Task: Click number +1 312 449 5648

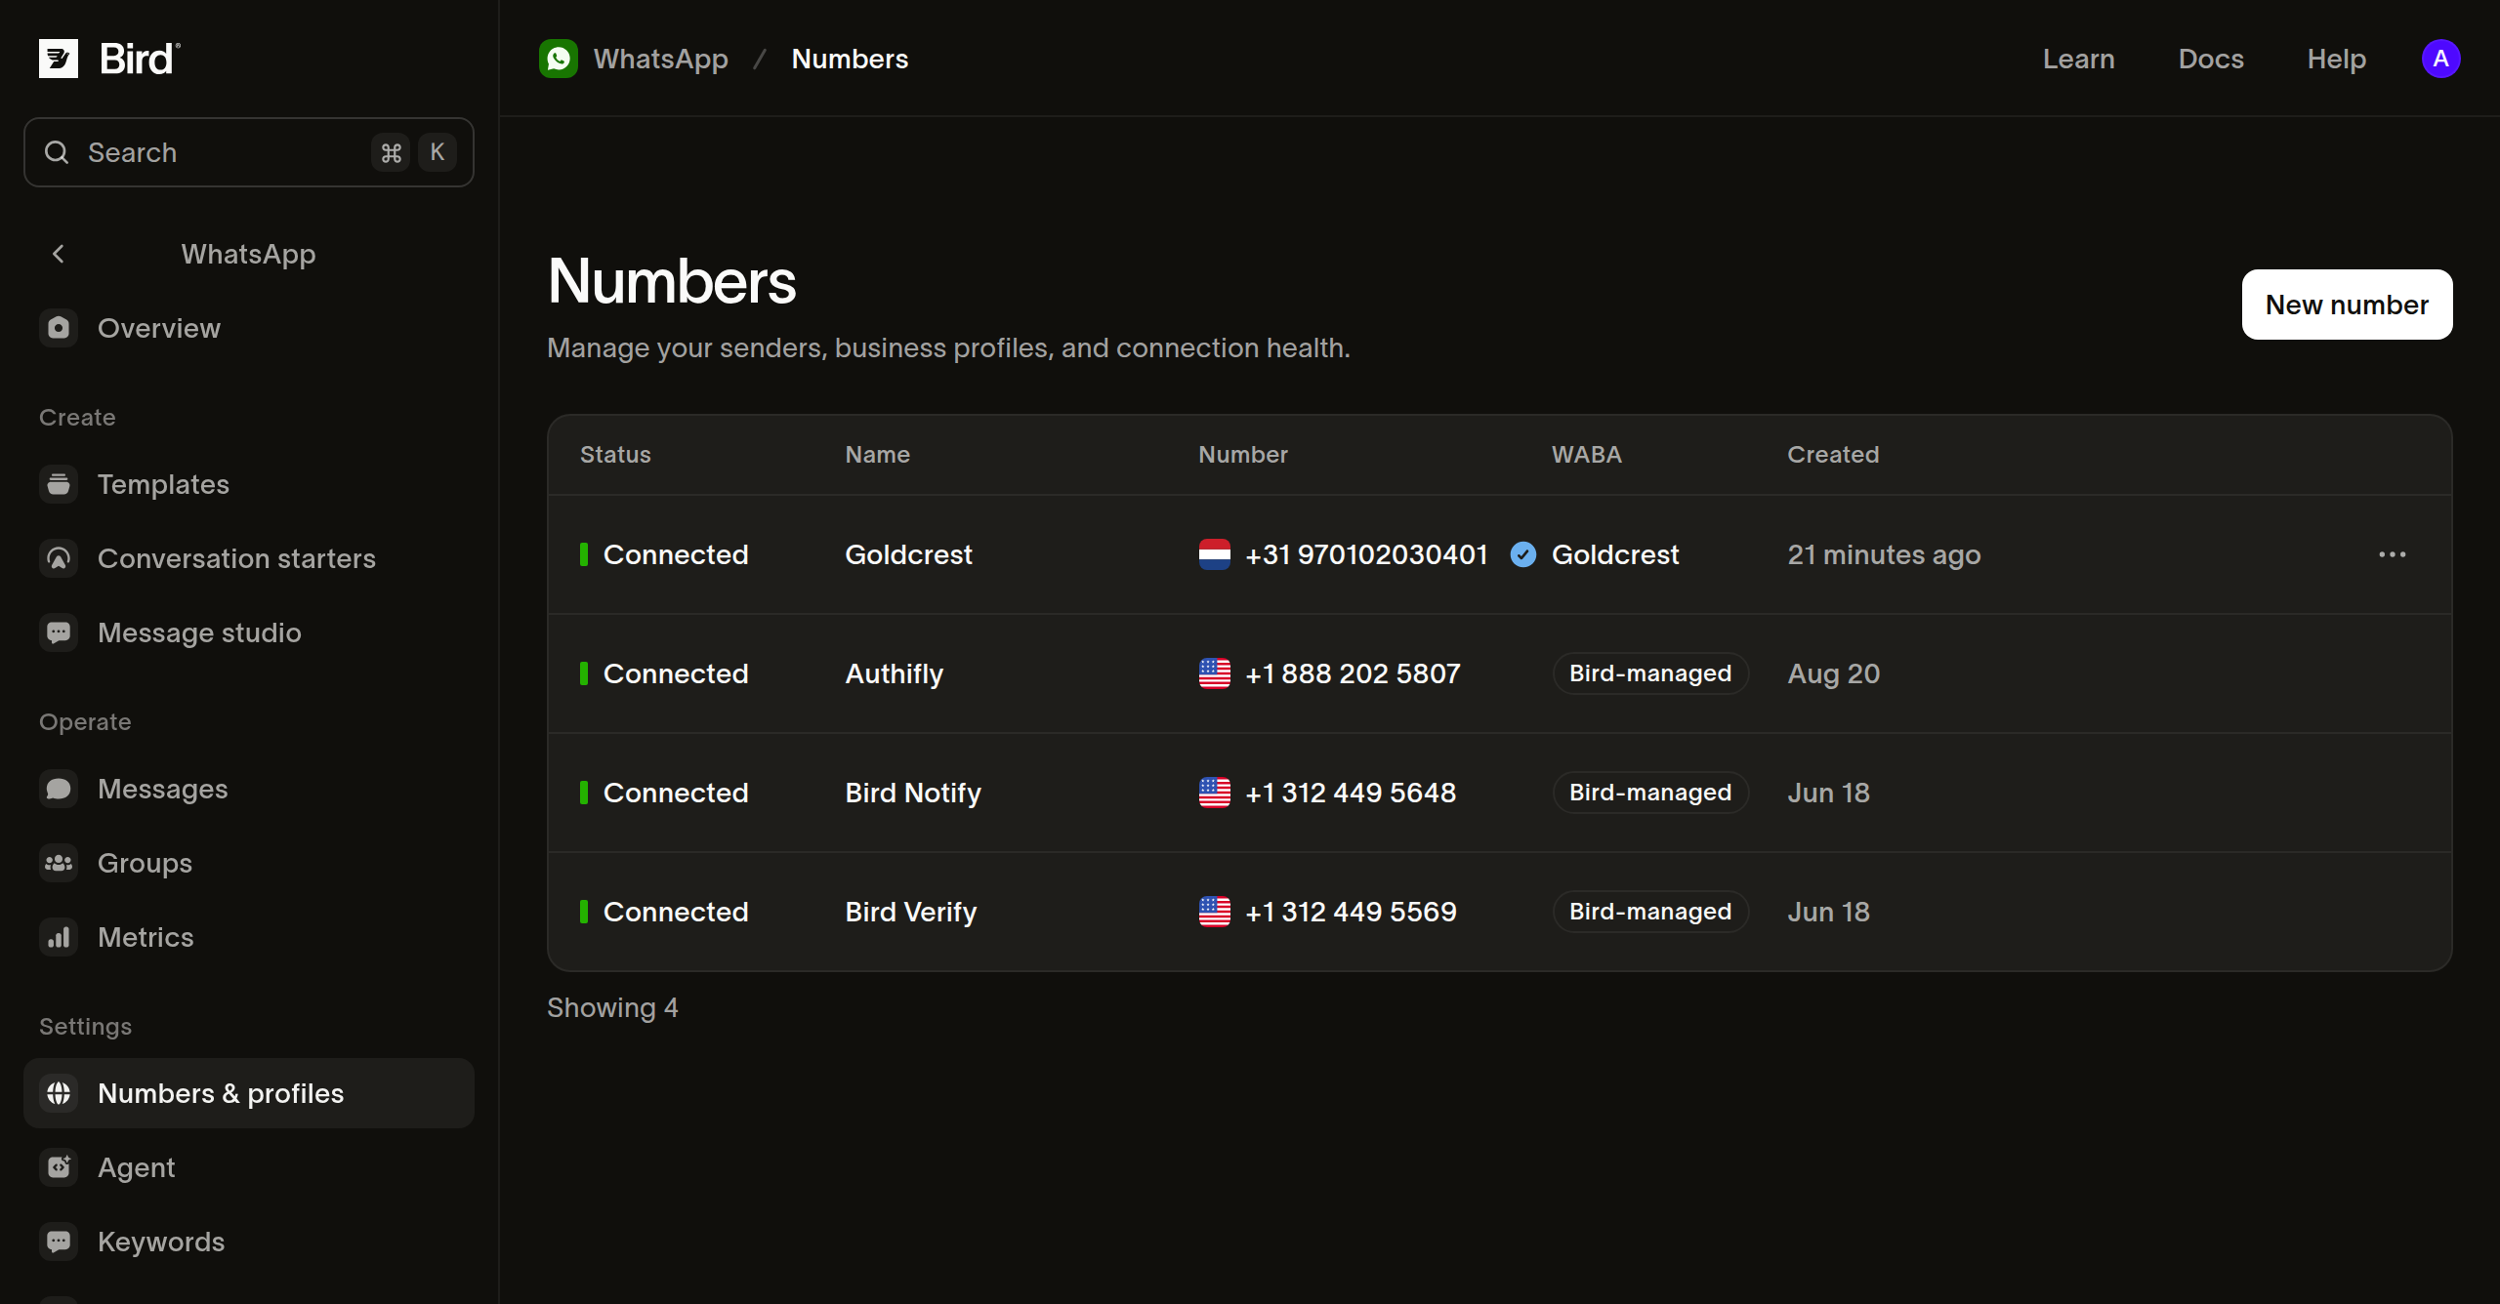Action: point(1351,793)
